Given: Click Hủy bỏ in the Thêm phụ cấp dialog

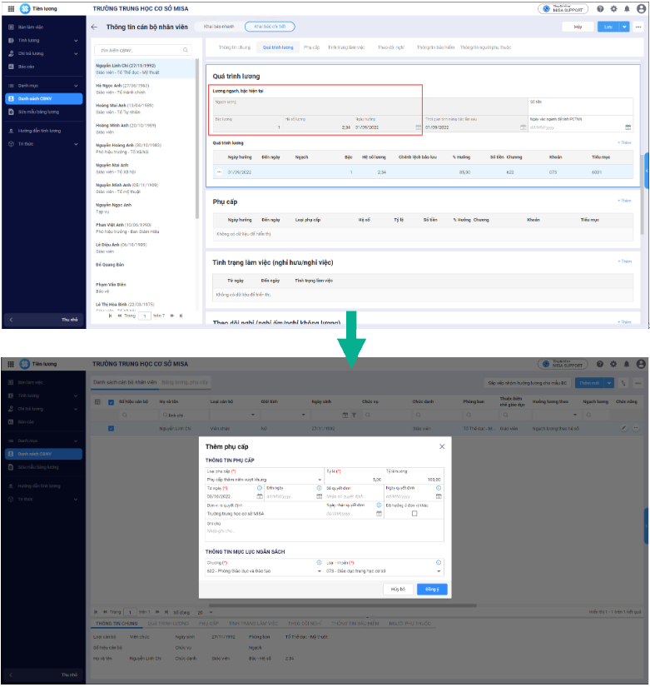Looking at the screenshot, I should click(398, 590).
